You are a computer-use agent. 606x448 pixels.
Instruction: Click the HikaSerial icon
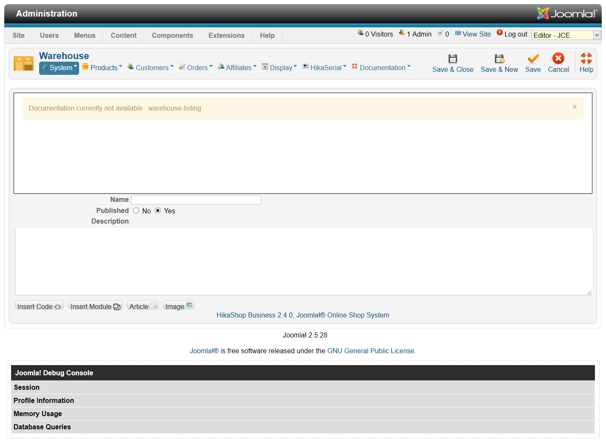[x=305, y=66]
